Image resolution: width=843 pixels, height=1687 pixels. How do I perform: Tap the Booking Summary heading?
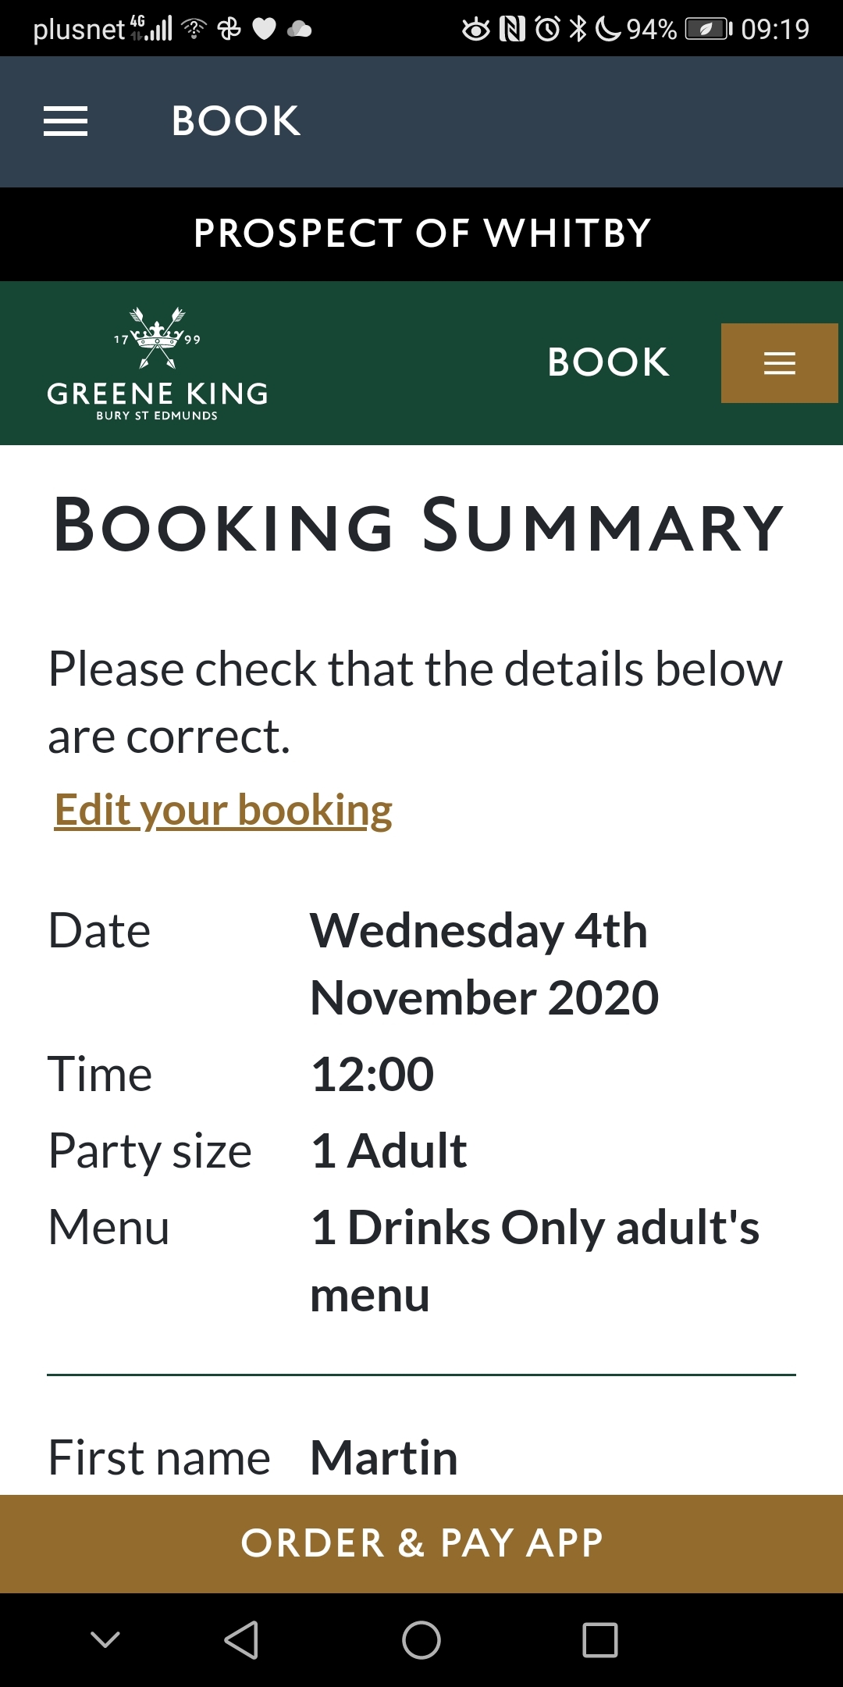click(418, 526)
